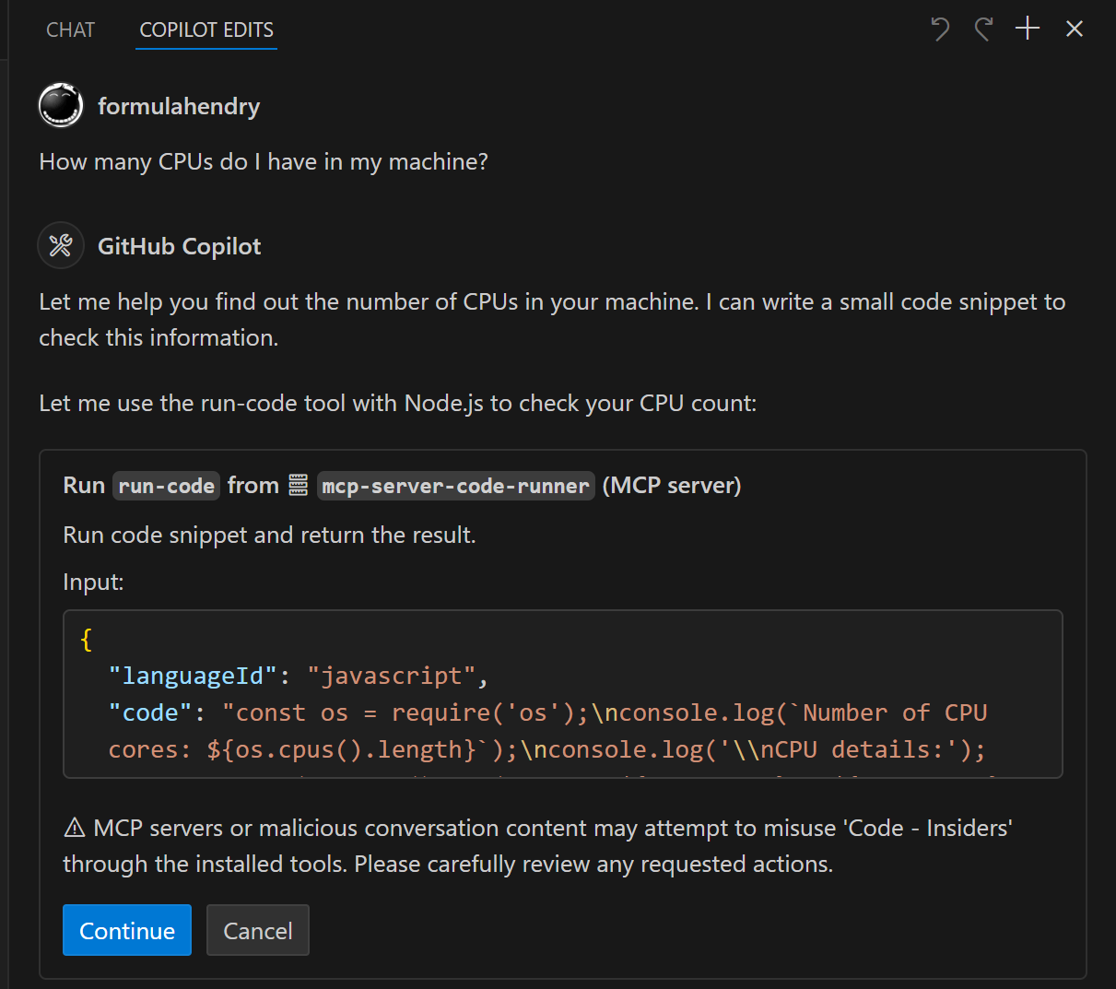The image size is (1116, 989).
Task: Switch to the CHAT tab
Action: [x=70, y=29]
